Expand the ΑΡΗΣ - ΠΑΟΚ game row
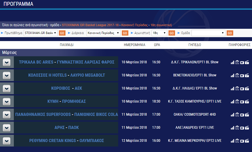This screenshot has height=152, width=252. 7,128
